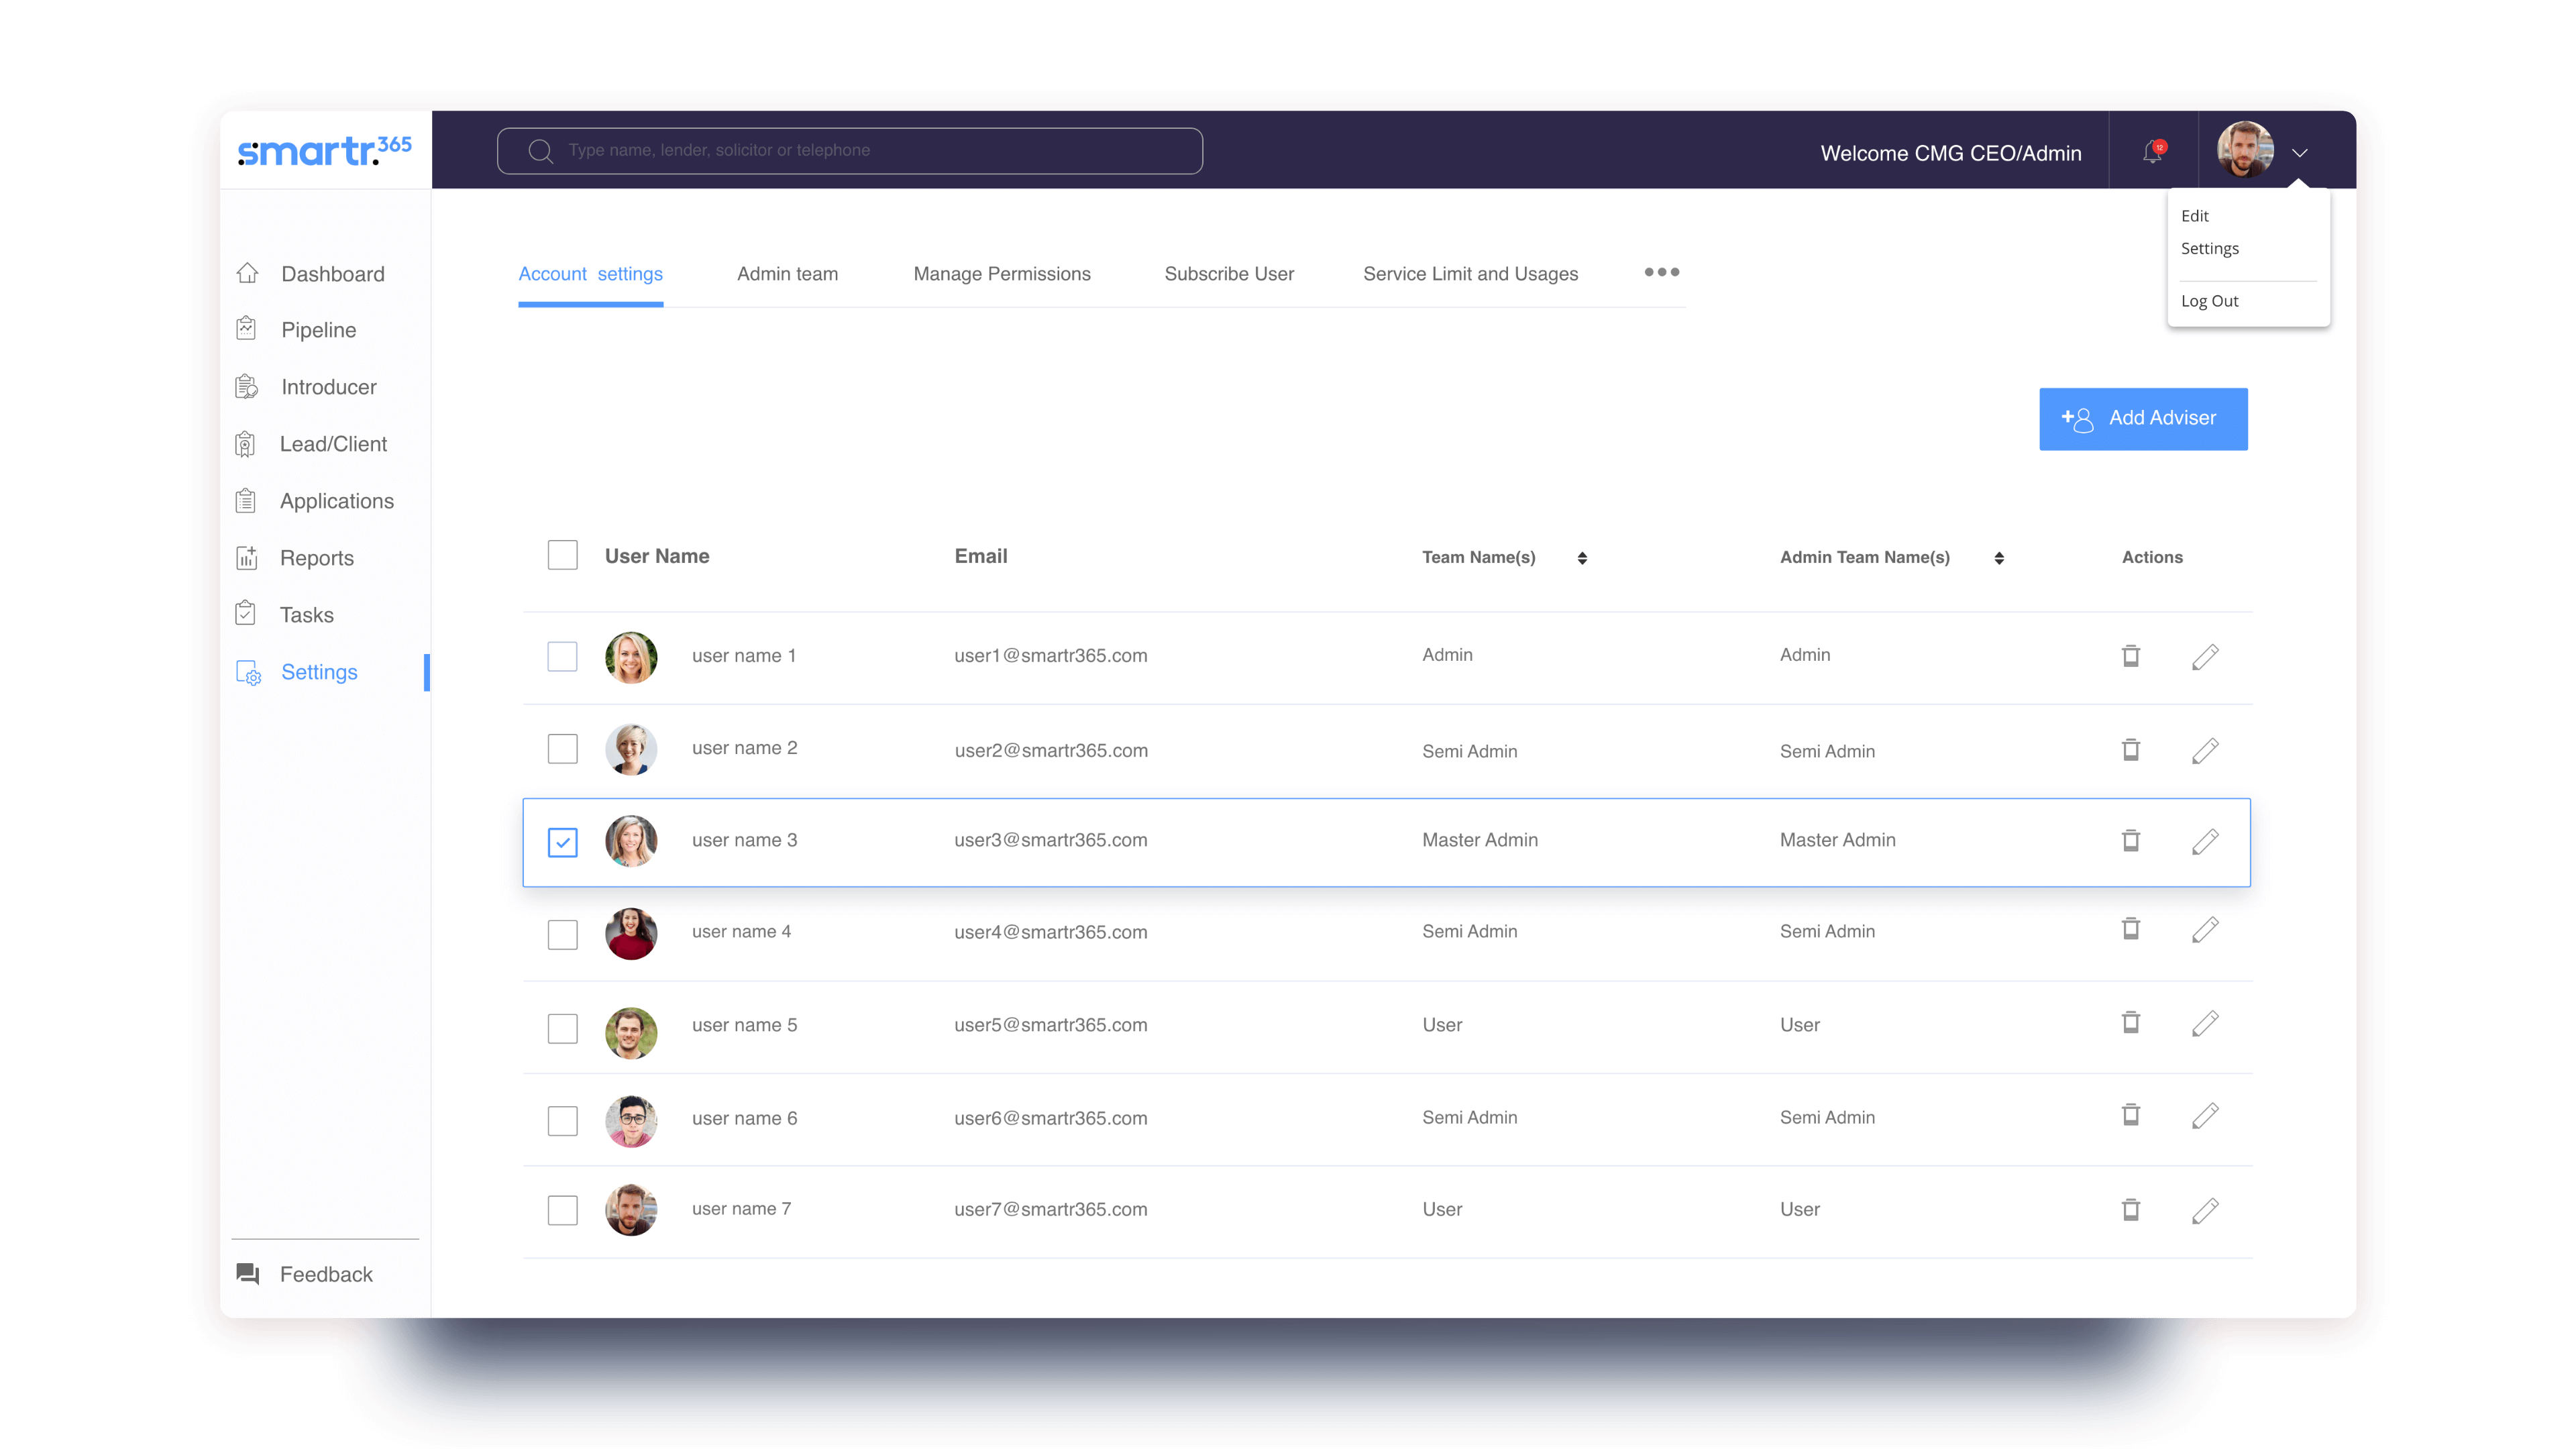Delete user name 1 with trash icon
This screenshot has height=1449, width=2576.
[x=2131, y=656]
